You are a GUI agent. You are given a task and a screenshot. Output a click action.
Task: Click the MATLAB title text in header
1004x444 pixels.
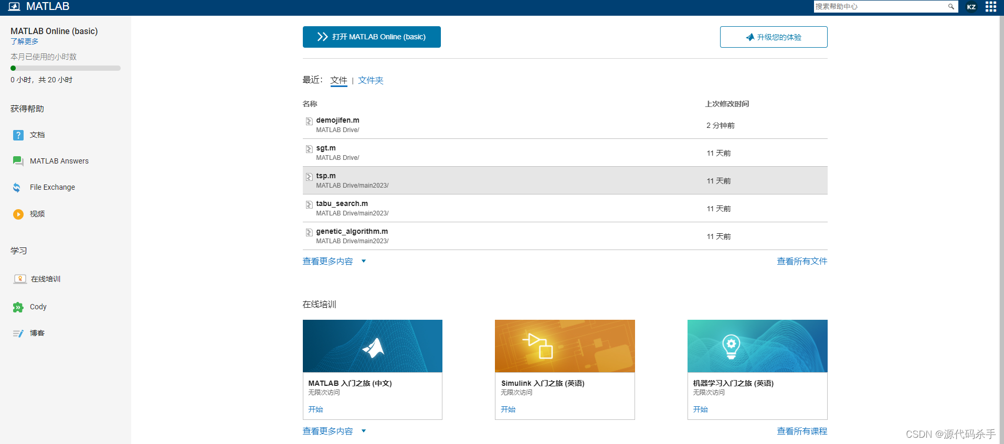[48, 6]
